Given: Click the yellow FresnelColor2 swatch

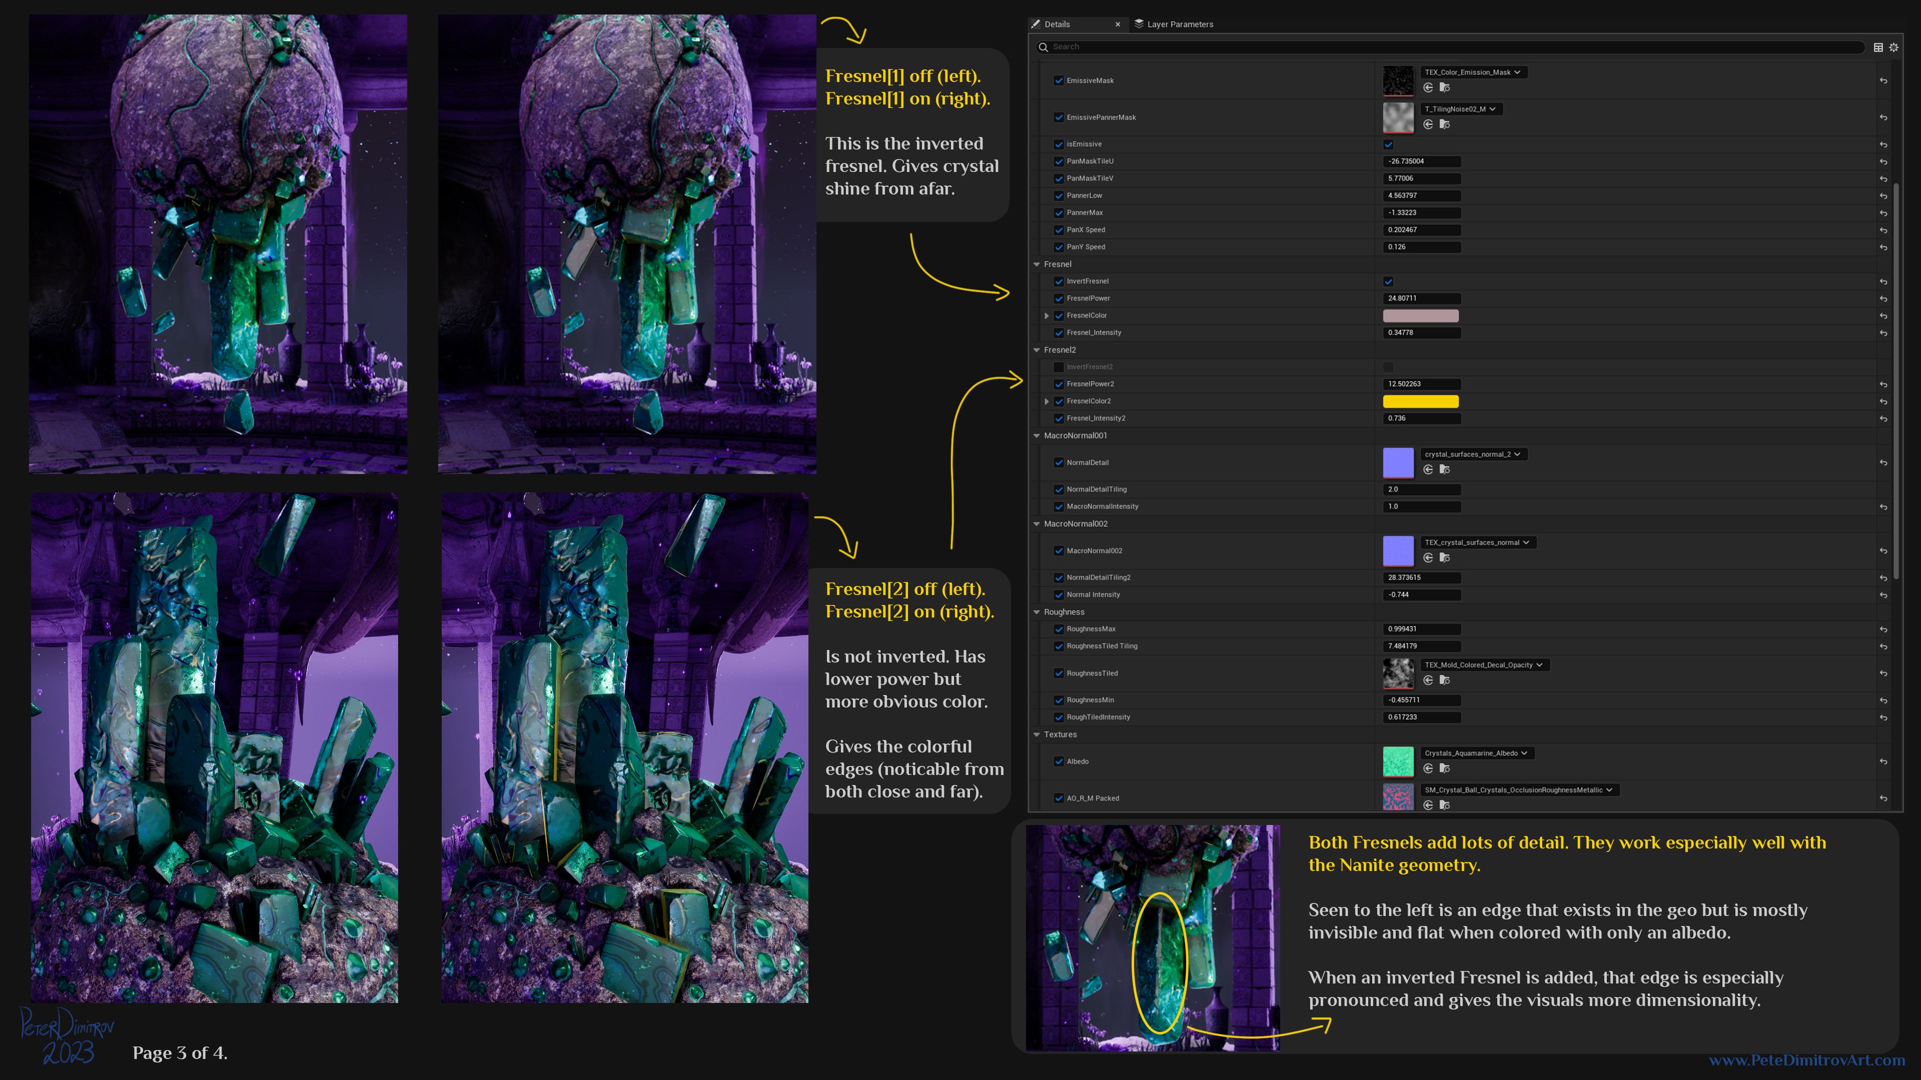Looking at the screenshot, I should (1421, 401).
